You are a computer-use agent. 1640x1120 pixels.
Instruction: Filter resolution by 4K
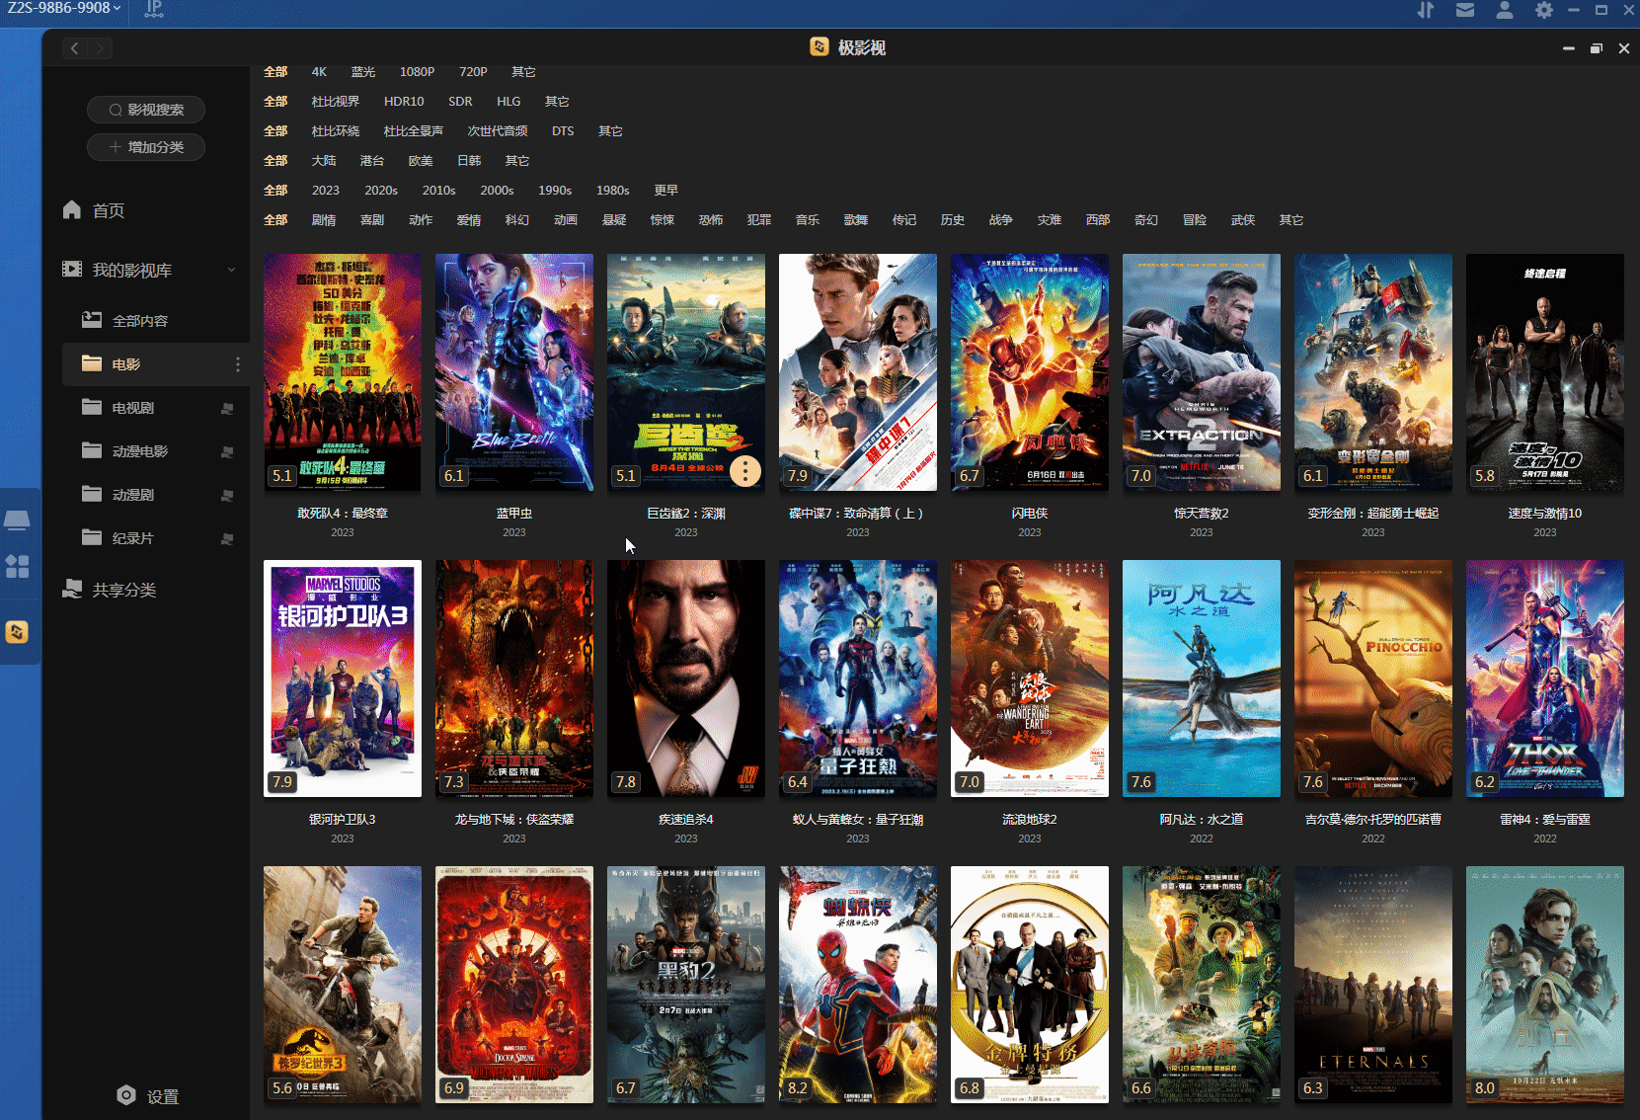coord(319,72)
